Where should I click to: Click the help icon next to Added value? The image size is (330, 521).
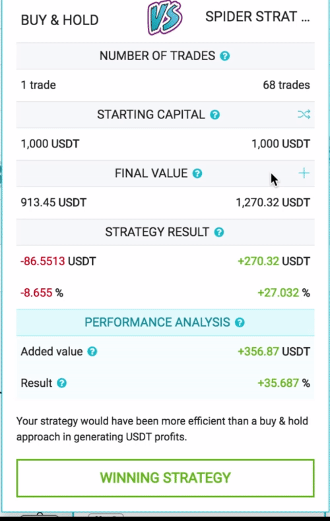point(92,352)
